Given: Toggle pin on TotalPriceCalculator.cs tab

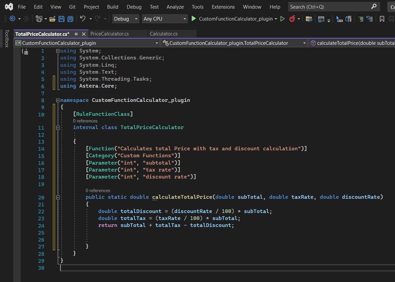Looking at the screenshot, I should point(76,34).
